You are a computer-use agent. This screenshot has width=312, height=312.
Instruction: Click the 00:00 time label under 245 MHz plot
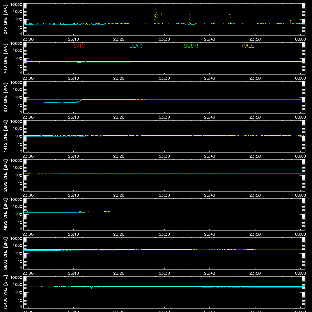300,39
